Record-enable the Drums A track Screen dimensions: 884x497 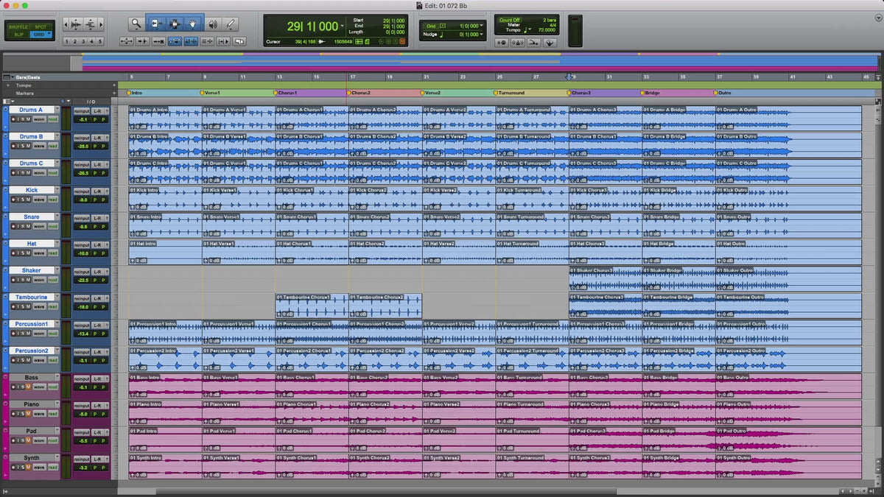coord(14,119)
